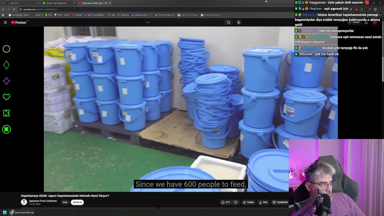Join the channel with Katıl
The image size is (384, 216).
click(65, 202)
